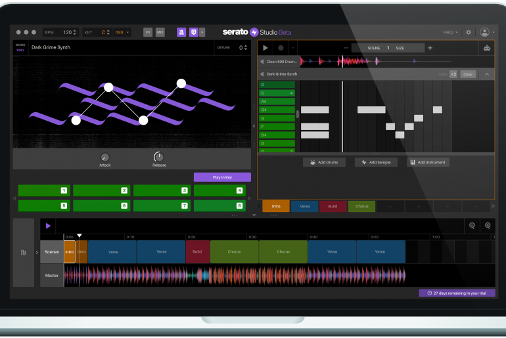Expand the Scenes track arrow
Viewport: 506px width, 338px height.
37,252
